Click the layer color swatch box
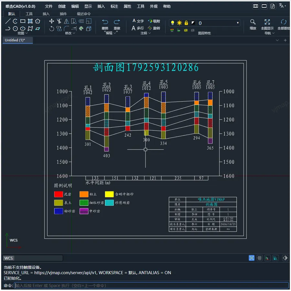The image size is (291, 291). pos(193,23)
